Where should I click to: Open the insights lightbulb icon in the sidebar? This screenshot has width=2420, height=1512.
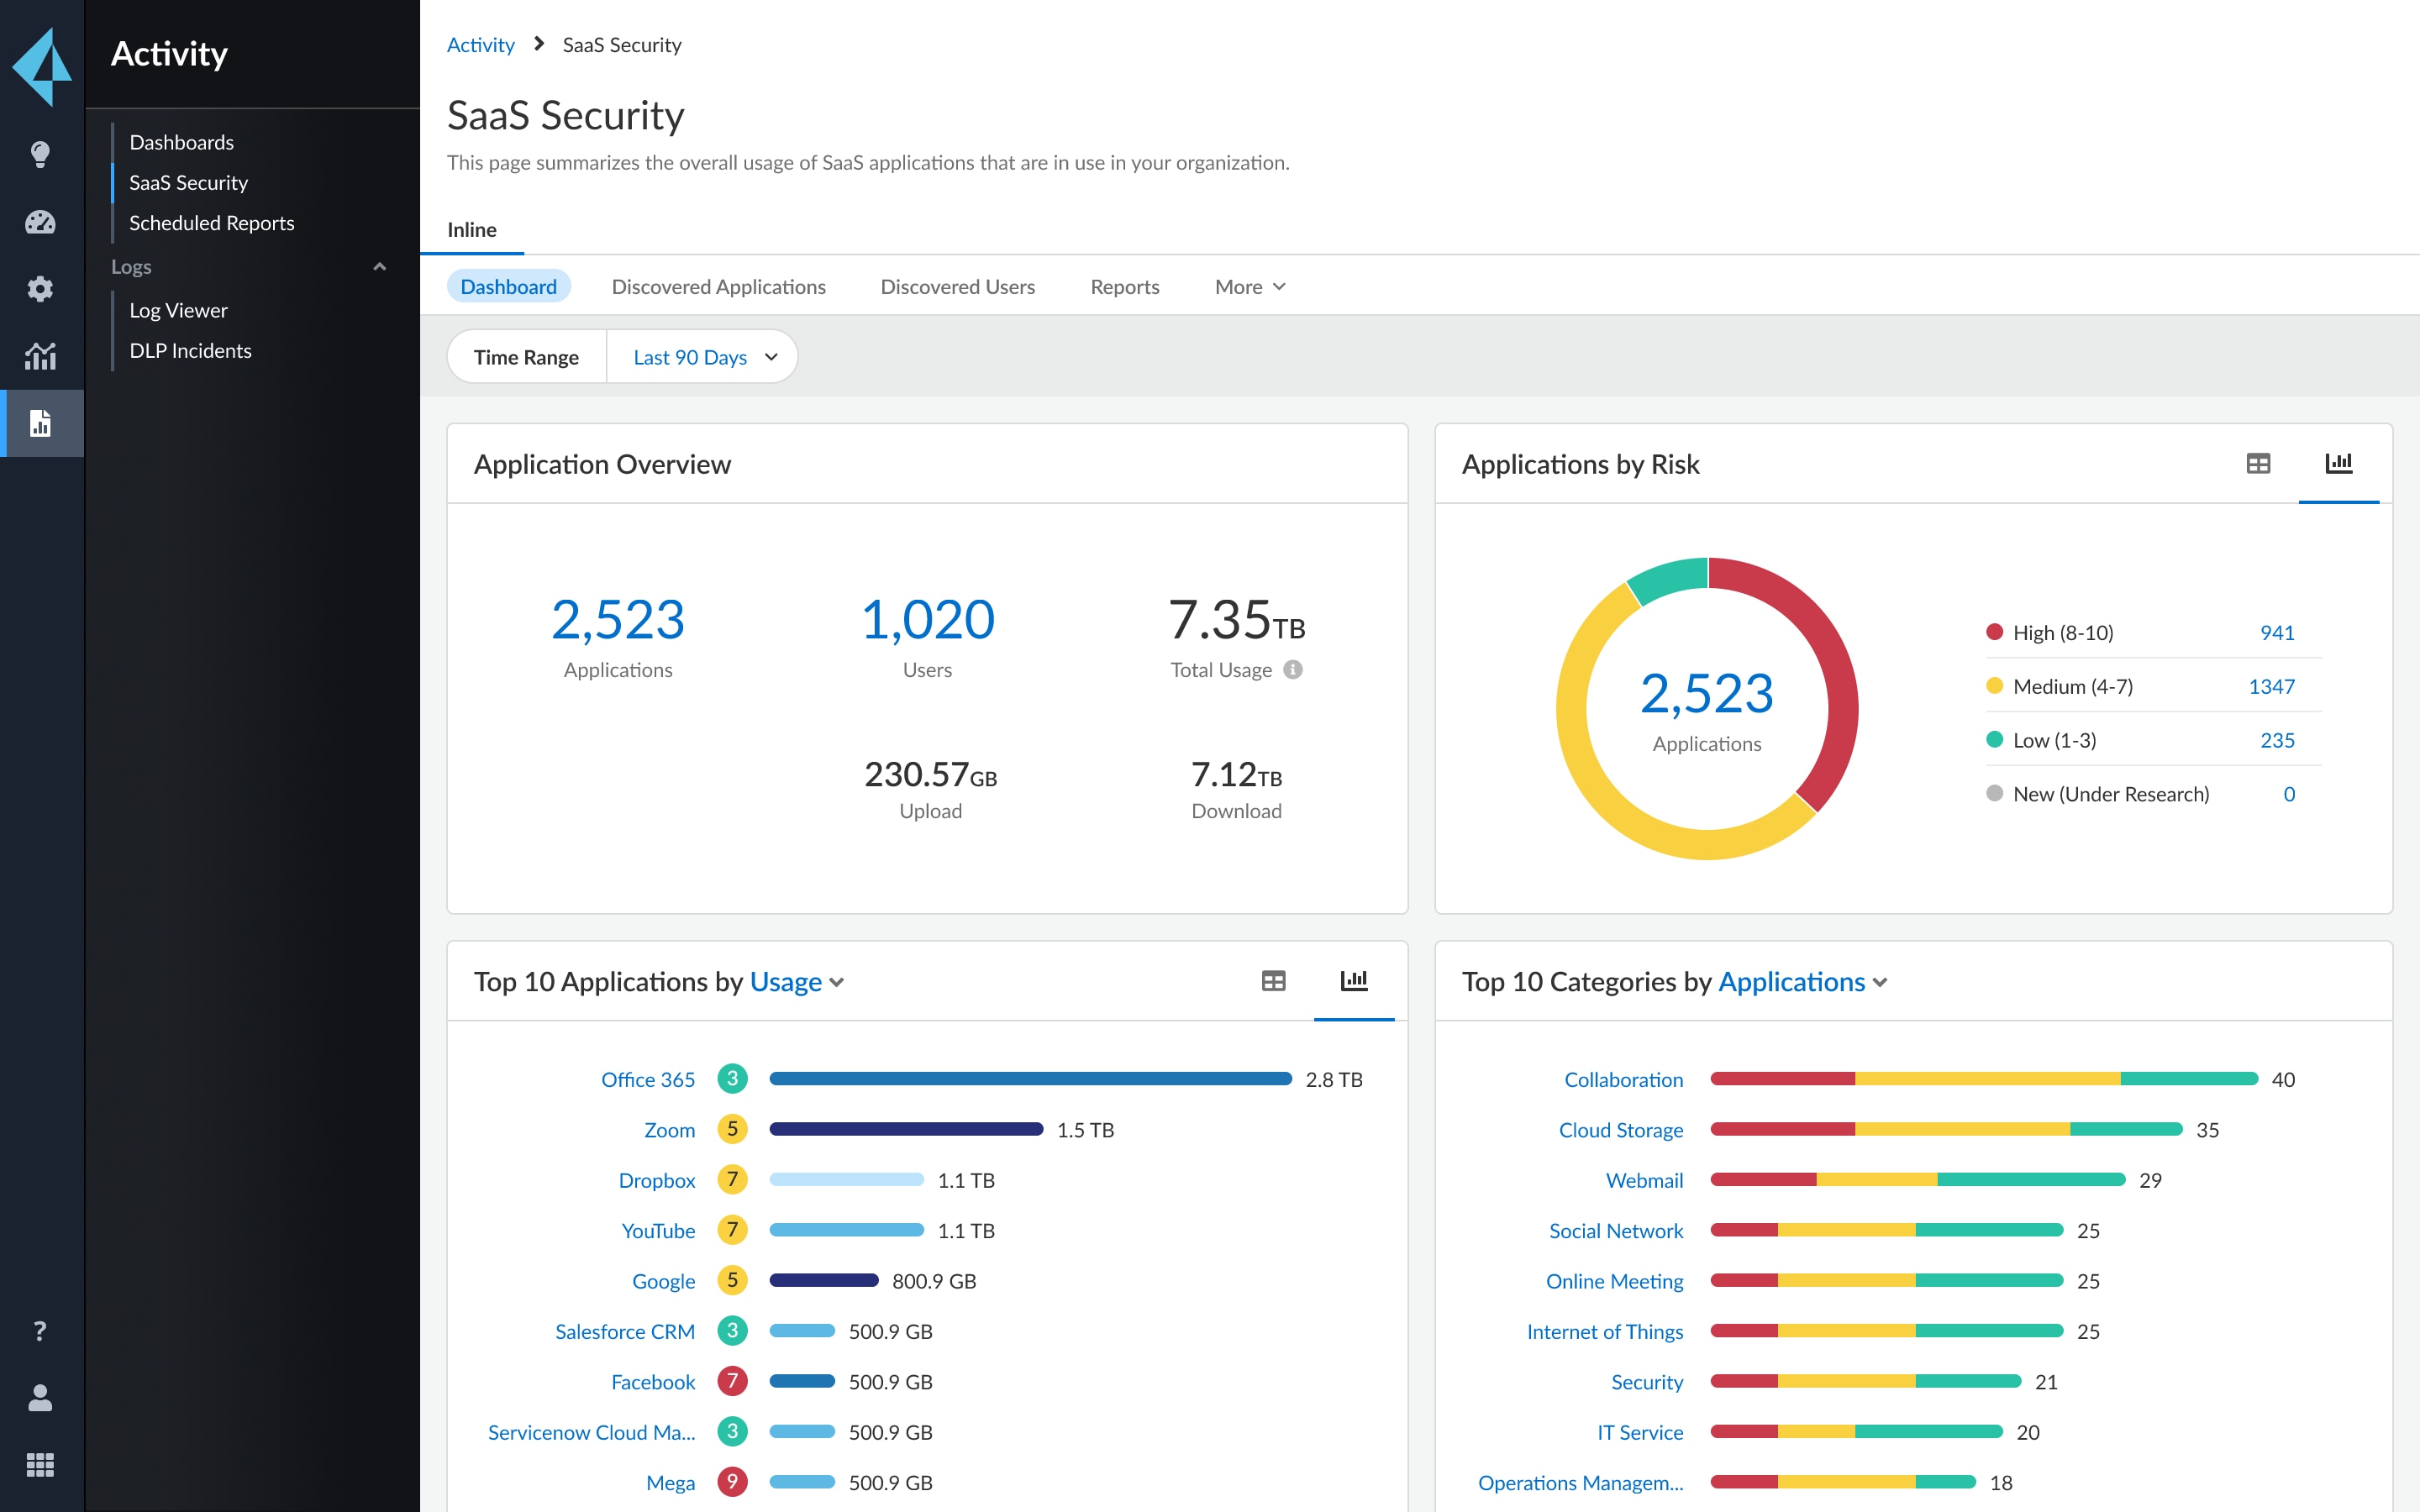pos(40,153)
